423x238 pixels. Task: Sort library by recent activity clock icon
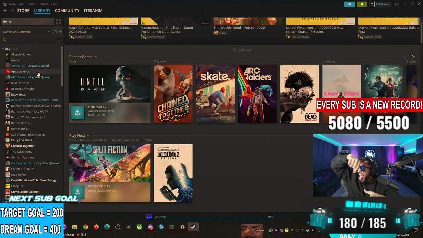(55, 32)
